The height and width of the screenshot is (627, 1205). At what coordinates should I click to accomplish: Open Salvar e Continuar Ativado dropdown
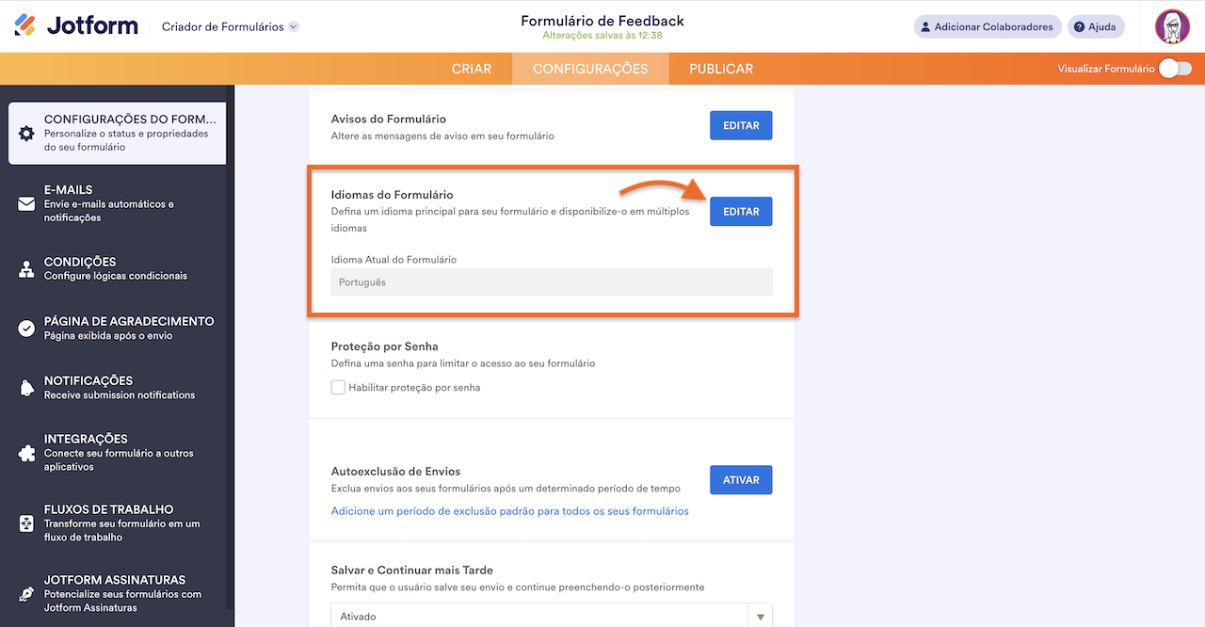point(551,617)
